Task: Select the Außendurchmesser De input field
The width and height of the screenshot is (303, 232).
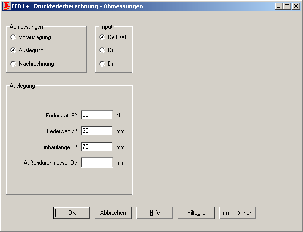Action: point(97,163)
